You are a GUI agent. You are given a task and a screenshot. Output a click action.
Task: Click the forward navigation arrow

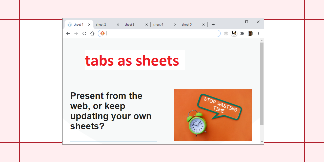[76, 33]
